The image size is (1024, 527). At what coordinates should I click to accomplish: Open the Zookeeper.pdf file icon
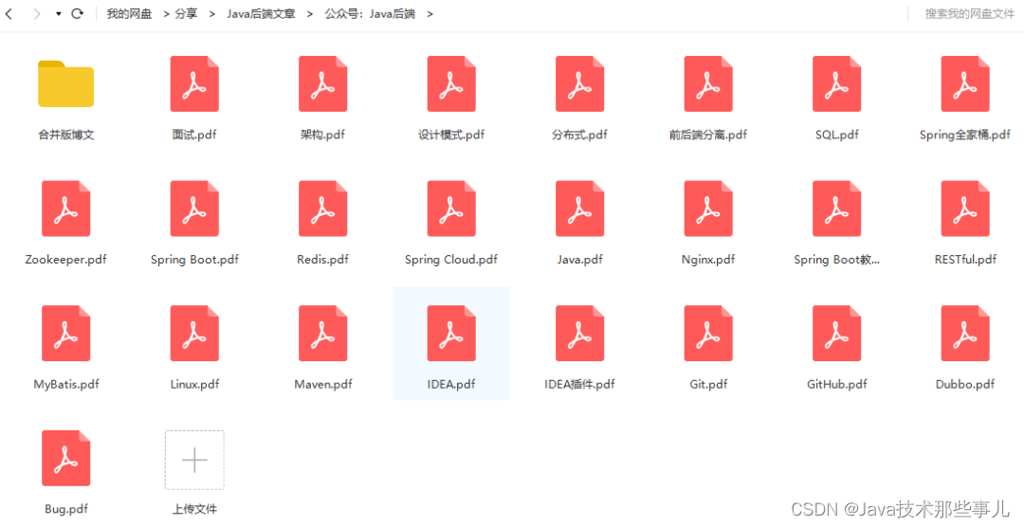click(66, 209)
